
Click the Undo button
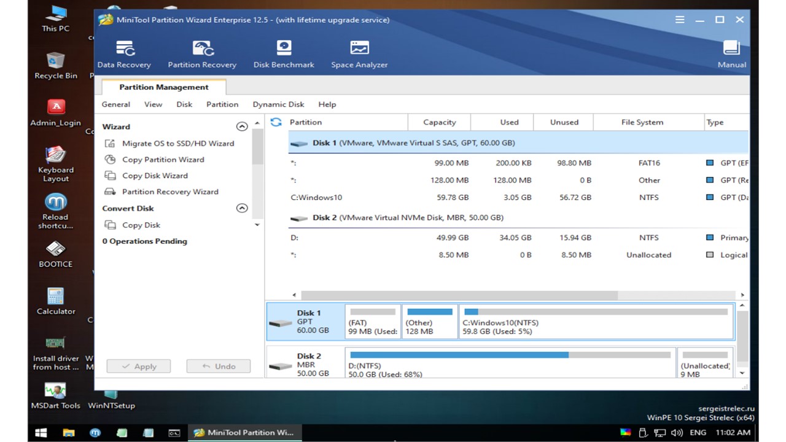coord(219,366)
